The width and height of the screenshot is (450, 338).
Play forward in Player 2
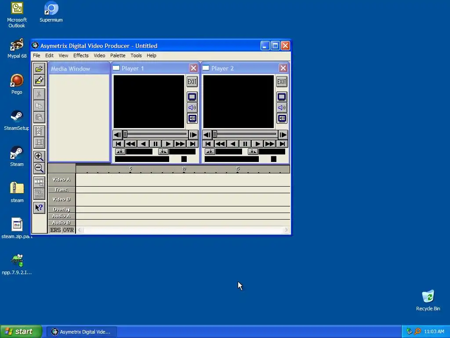coord(258,144)
